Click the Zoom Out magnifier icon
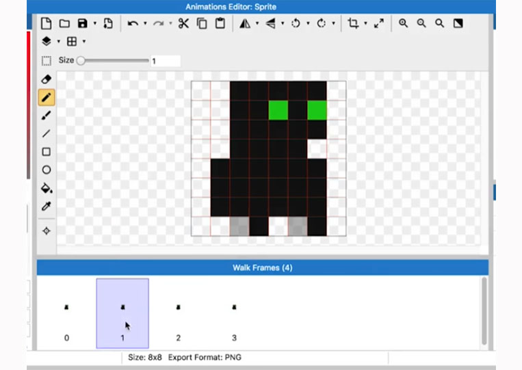 [x=421, y=23]
